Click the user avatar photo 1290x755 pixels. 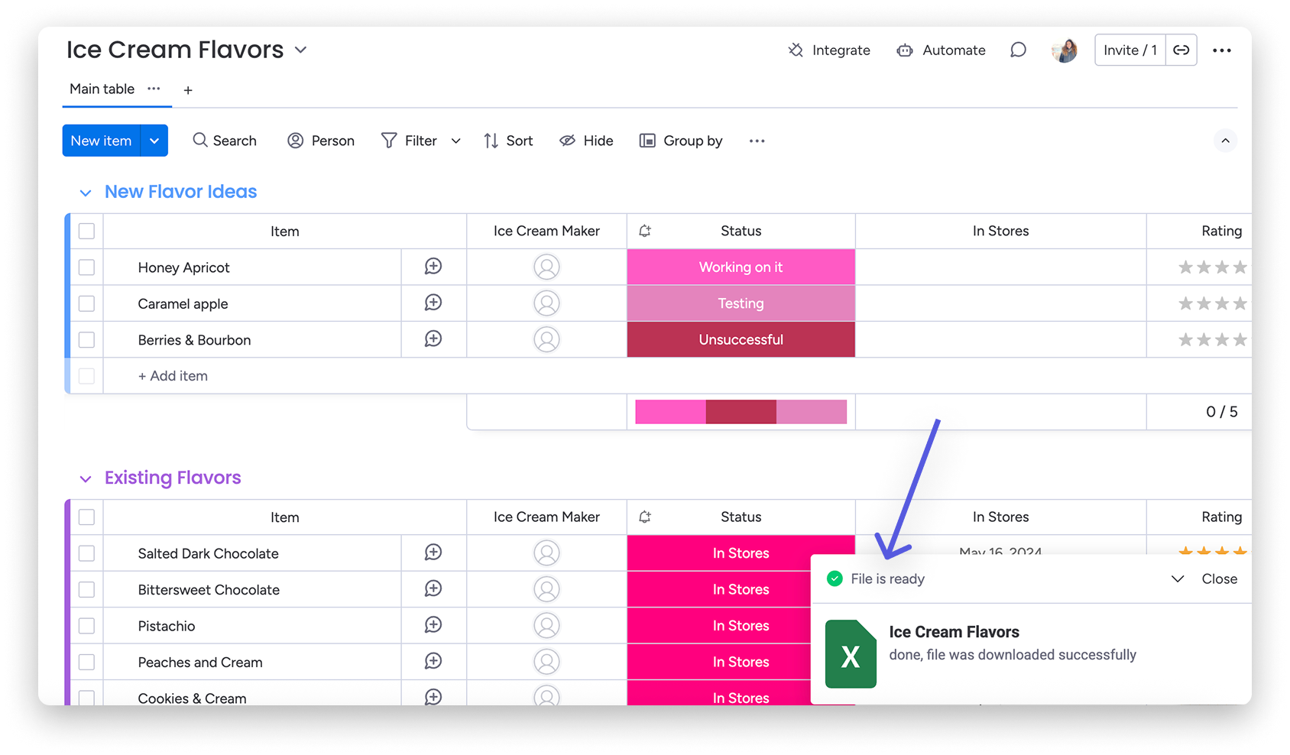[x=1065, y=50]
